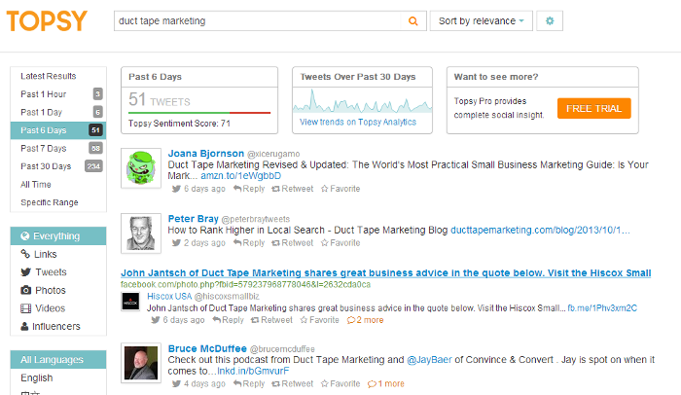This screenshot has height=395, width=681.
Task: Click the globe icon beside Everything
Action: pyautogui.click(x=25, y=236)
